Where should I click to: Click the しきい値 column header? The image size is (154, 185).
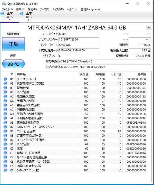[x=114, y=74]
